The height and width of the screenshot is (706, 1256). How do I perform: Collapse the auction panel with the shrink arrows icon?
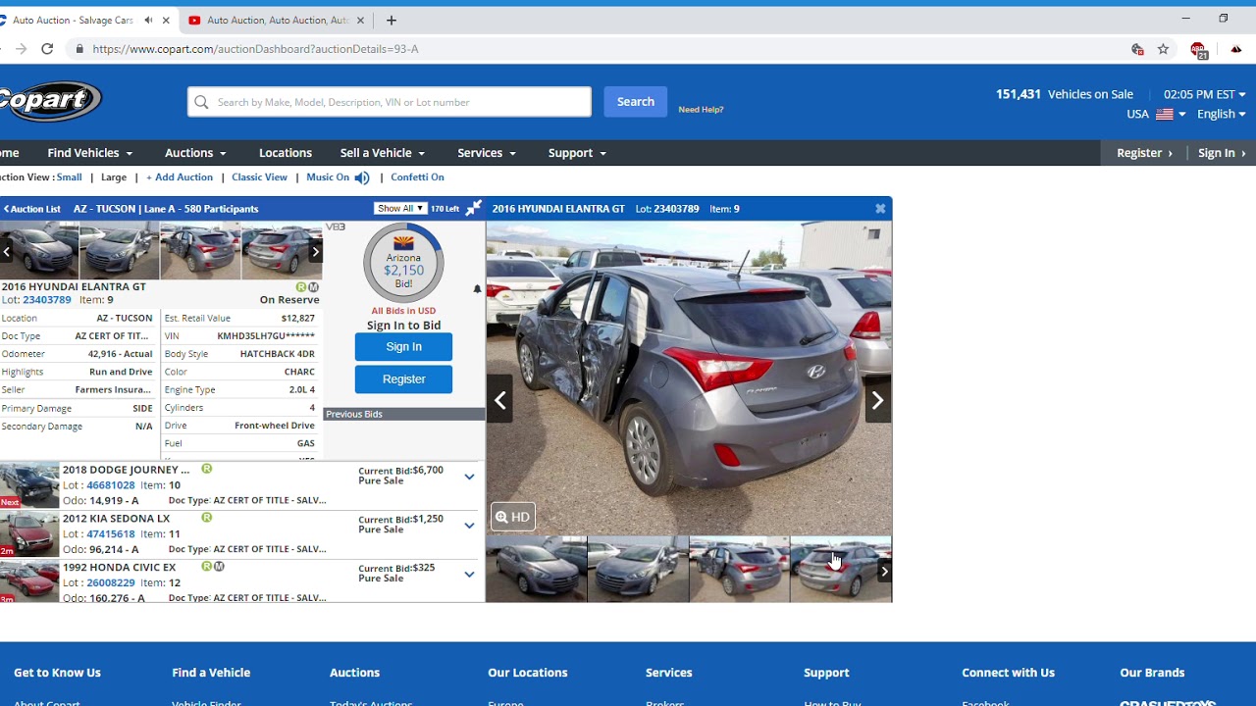coord(474,208)
